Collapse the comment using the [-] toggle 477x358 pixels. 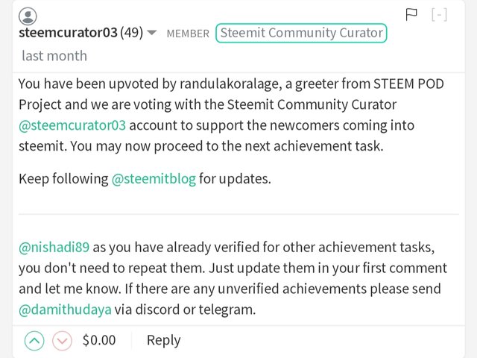point(439,15)
